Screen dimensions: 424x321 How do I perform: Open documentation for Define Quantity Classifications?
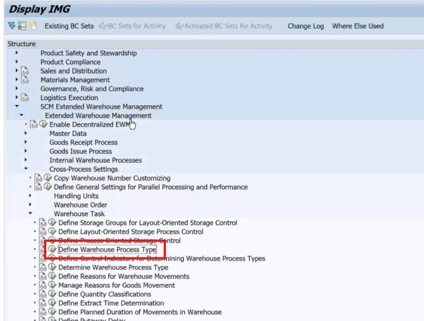43,294
